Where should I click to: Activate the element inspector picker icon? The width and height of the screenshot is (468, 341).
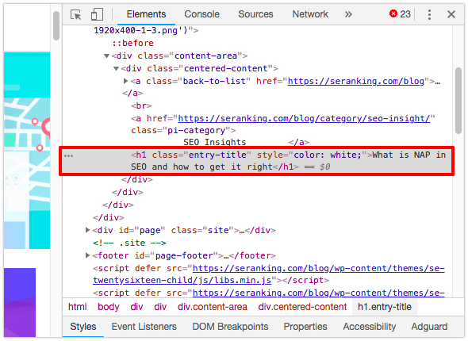pos(76,14)
